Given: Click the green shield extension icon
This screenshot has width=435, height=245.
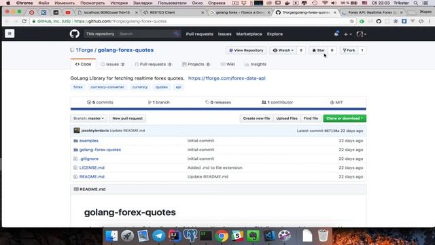Looking at the screenshot, I should 362,21.
